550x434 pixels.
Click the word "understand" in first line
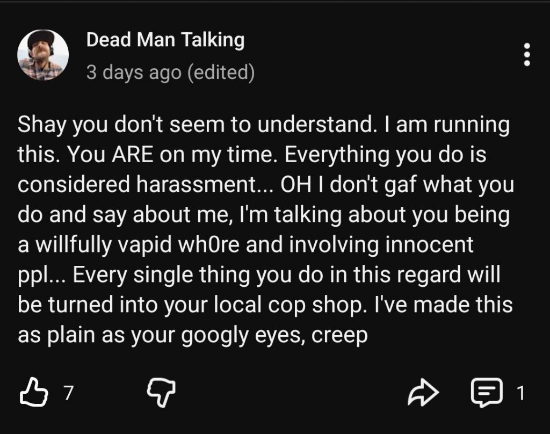click(x=316, y=125)
